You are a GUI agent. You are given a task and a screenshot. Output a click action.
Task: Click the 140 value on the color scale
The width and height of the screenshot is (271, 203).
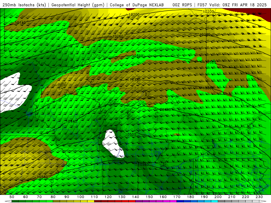click(136, 197)
